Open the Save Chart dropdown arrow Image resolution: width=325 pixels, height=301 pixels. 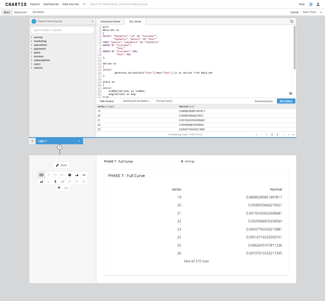coord(321,12)
